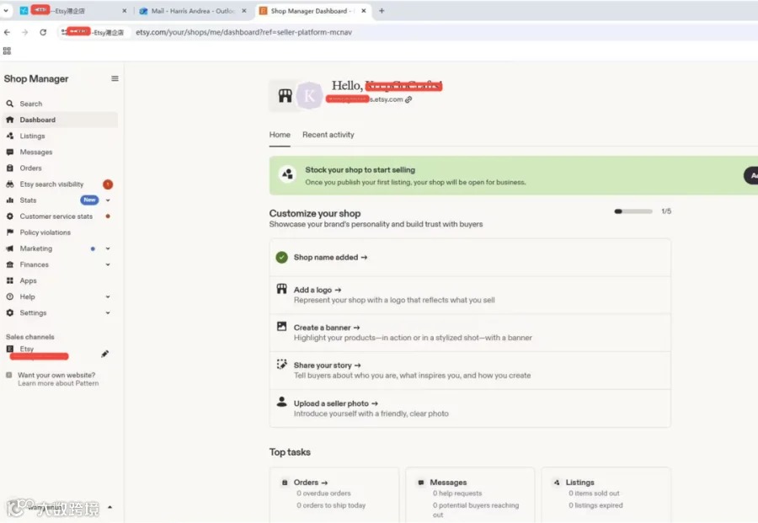This screenshot has height=523, width=758.
Task: Click '0 help requests' text
Action: point(457,494)
